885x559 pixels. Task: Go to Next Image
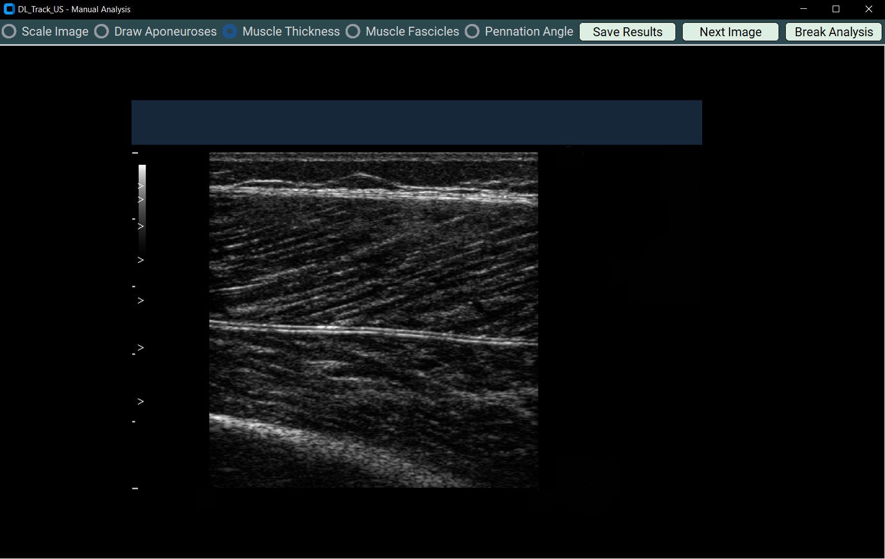pyautogui.click(x=730, y=32)
